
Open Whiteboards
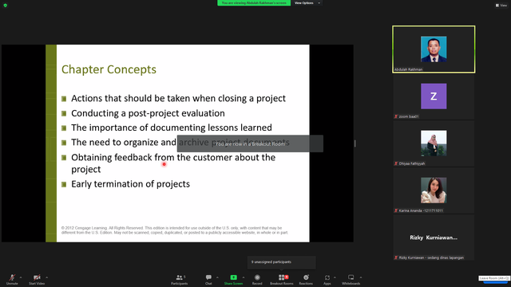(351, 279)
